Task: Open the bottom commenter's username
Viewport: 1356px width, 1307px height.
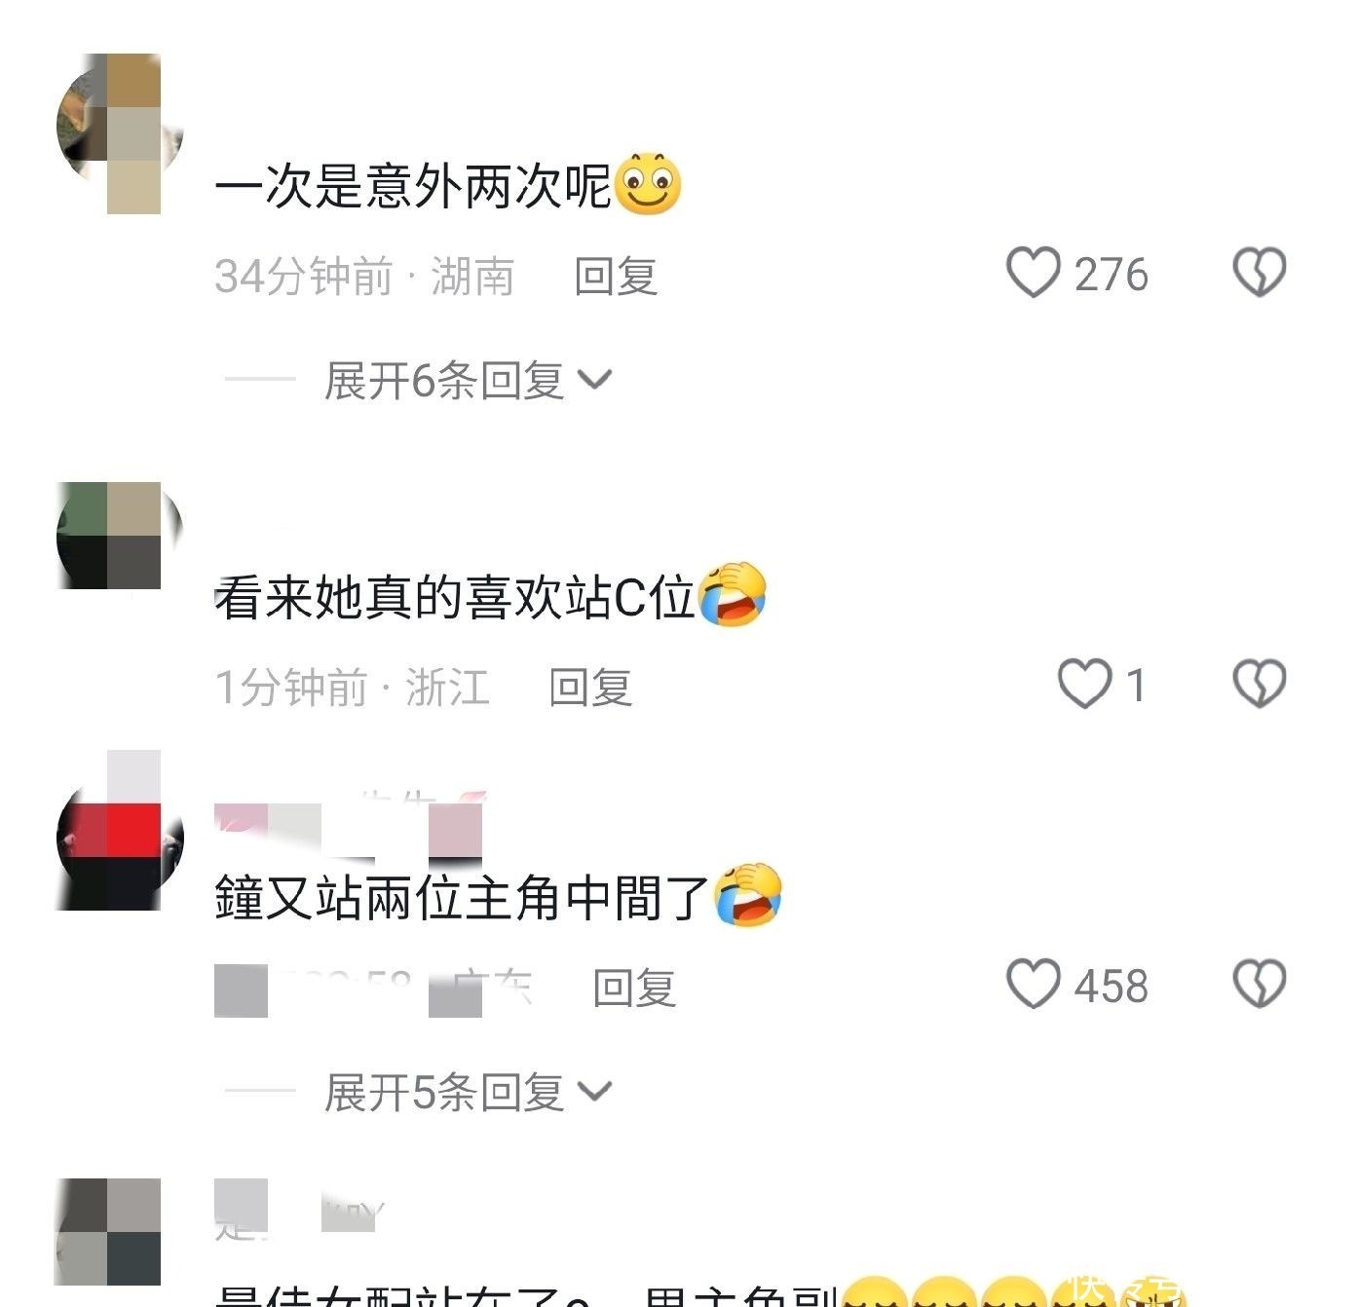Action: [x=300, y=1209]
